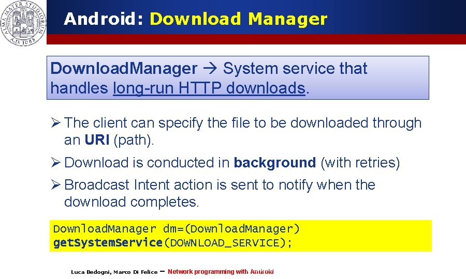
Task: Click the arrow symbol after DownloadManager
Action: [x=210, y=69]
